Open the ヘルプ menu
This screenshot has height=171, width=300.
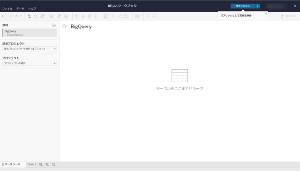pyautogui.click(x=32, y=8)
